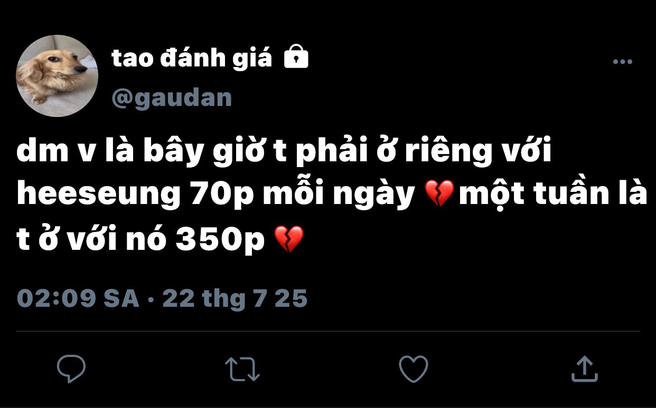Open the three-dot more options menu
Image resolution: width=656 pixels, height=408 pixels.
tap(622, 62)
